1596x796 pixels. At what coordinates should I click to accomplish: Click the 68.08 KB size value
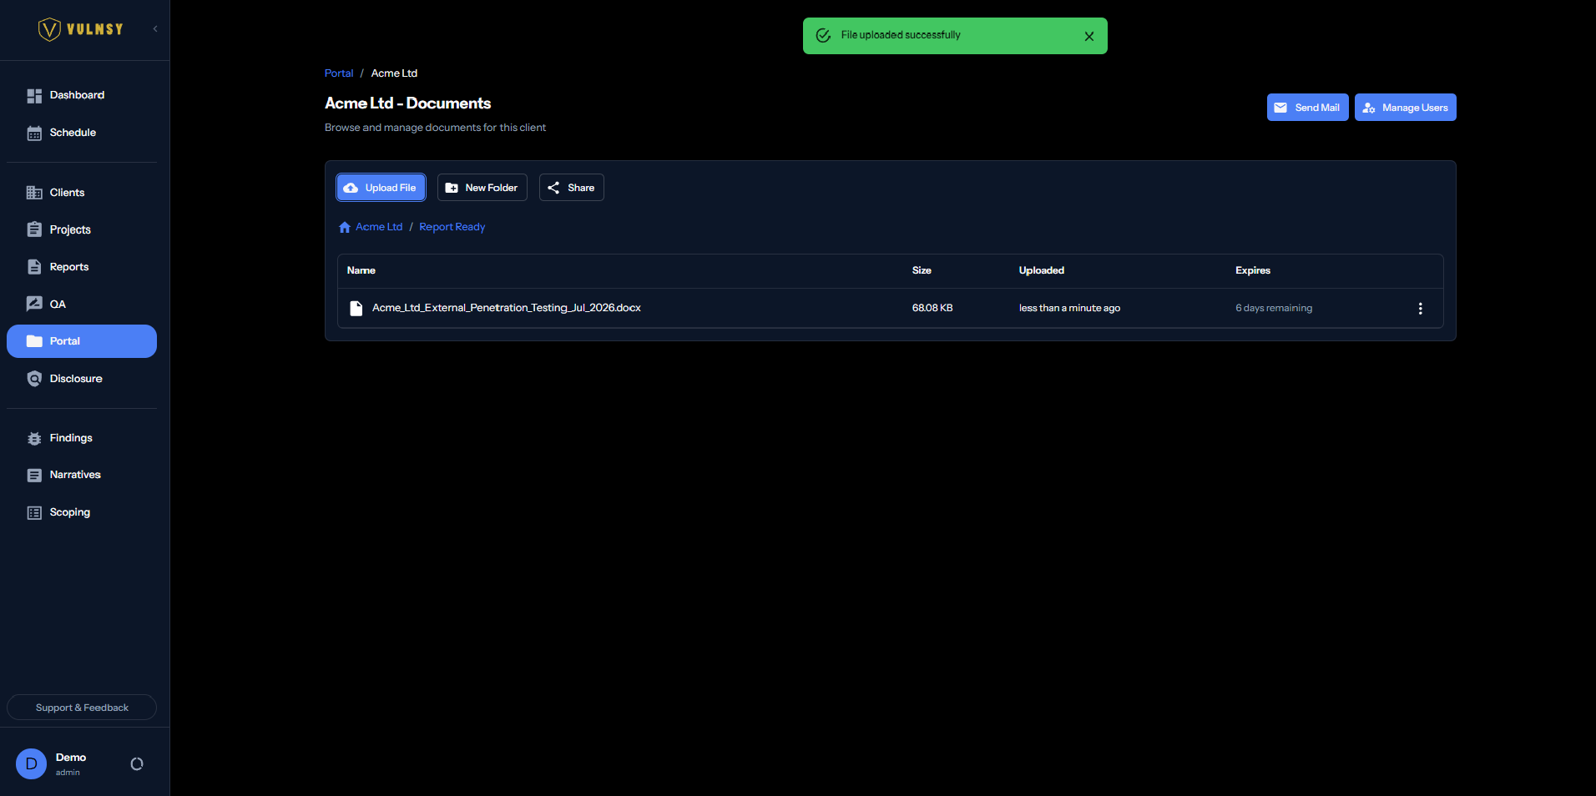click(932, 308)
